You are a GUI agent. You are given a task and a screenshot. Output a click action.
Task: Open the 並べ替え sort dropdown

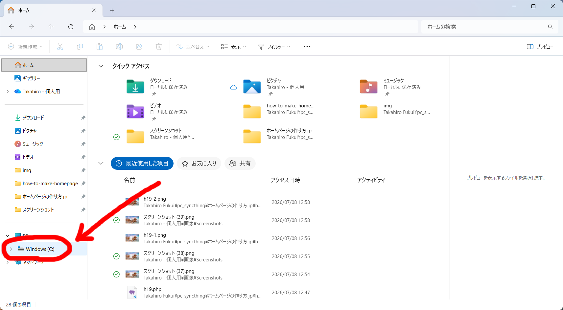[193, 47]
